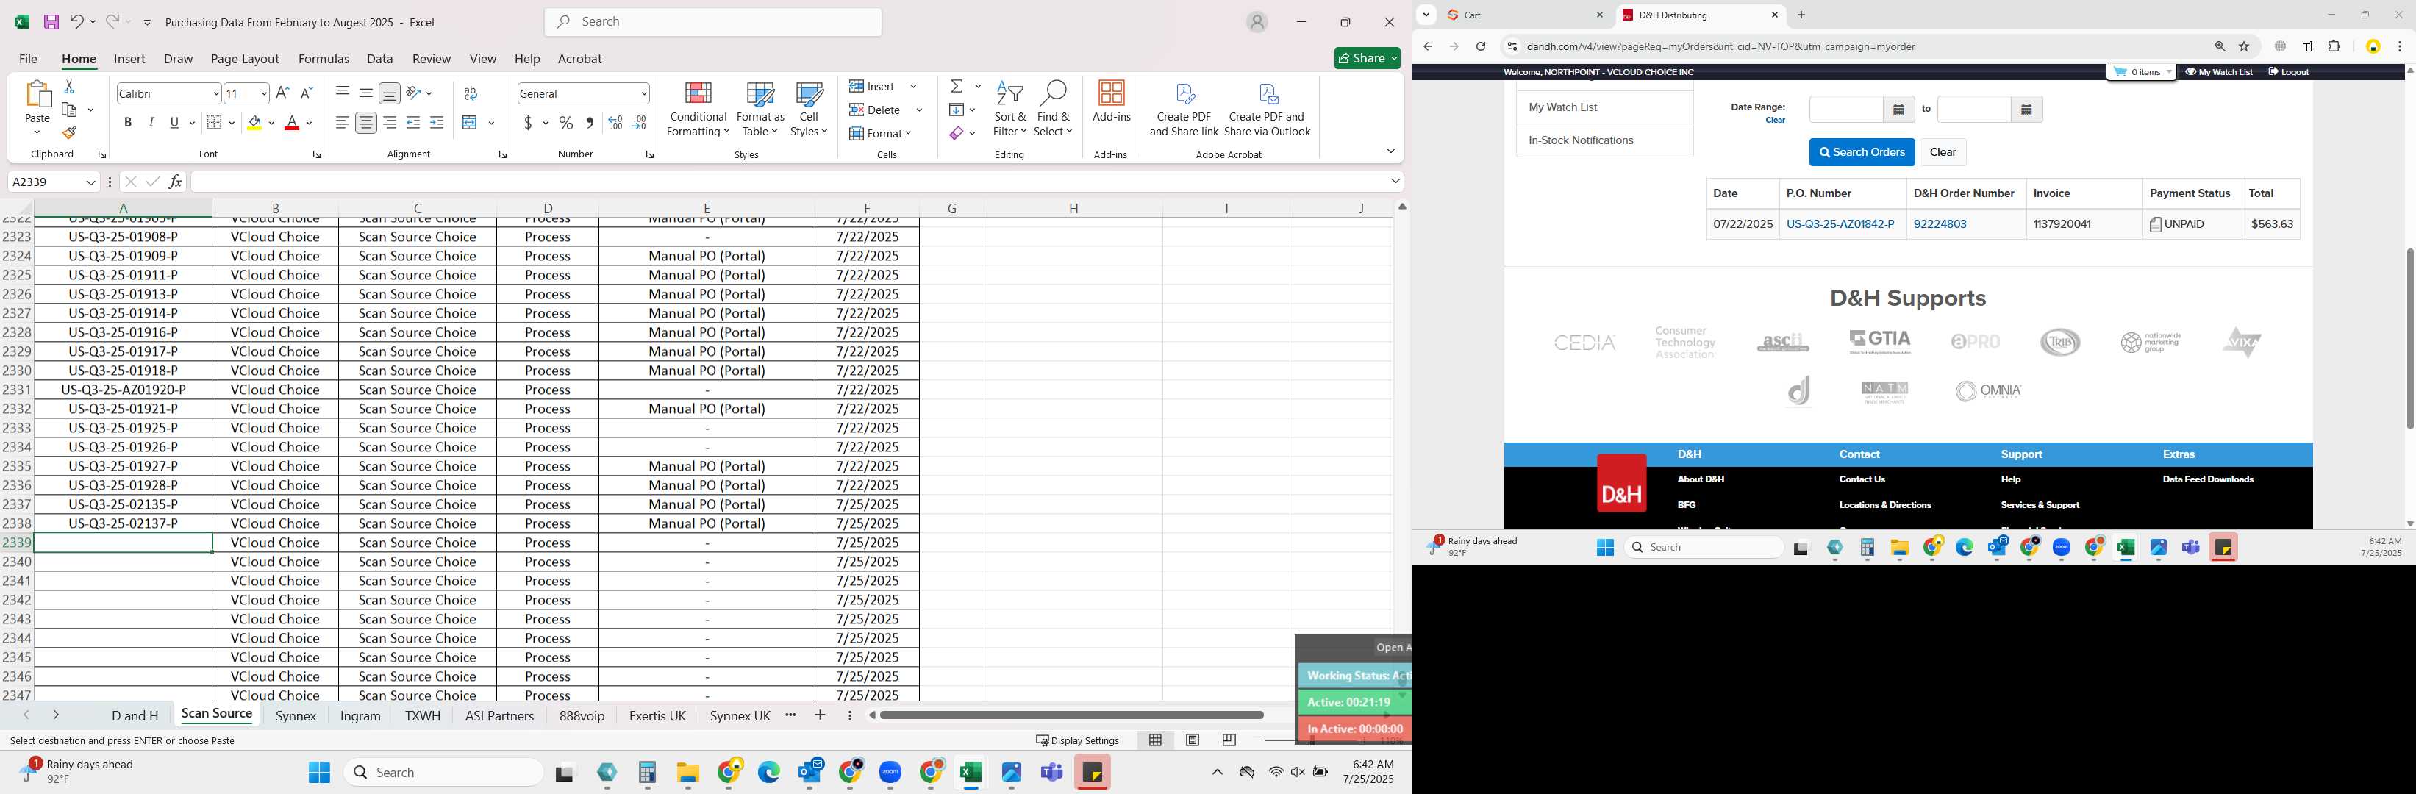Toggle Middle Align vertical alignment
The image size is (2416, 794).
click(x=365, y=93)
